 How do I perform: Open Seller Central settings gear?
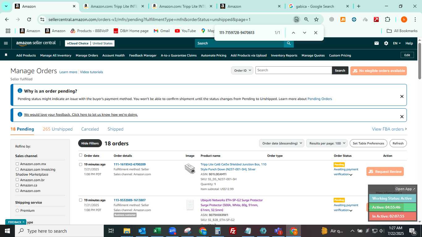(x=386, y=43)
